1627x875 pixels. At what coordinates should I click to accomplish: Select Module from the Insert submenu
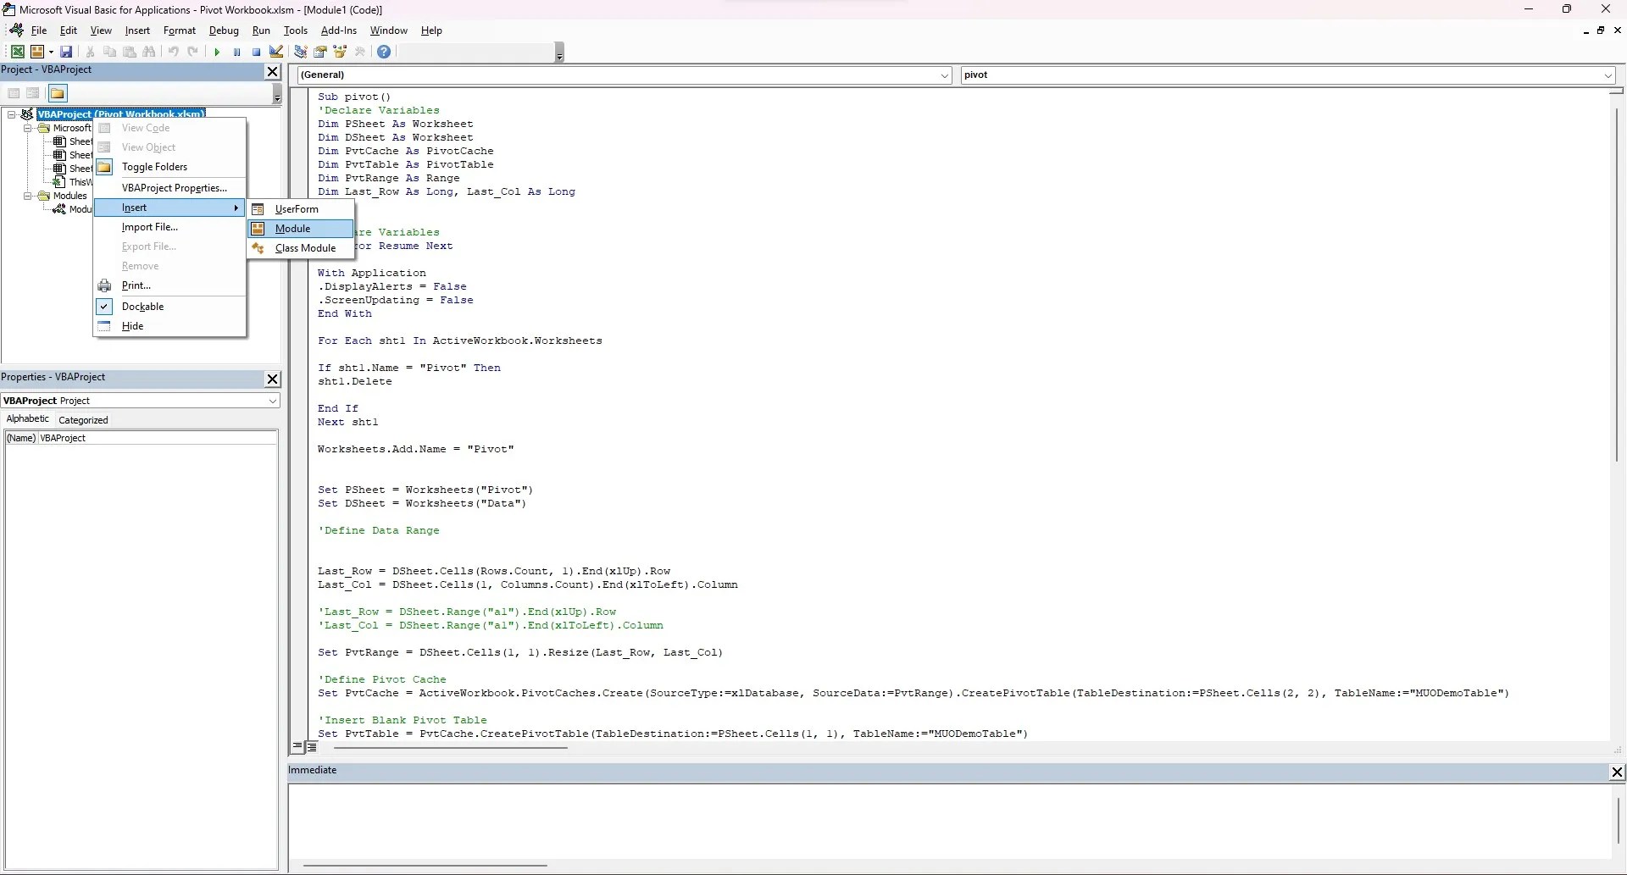pyautogui.click(x=300, y=229)
